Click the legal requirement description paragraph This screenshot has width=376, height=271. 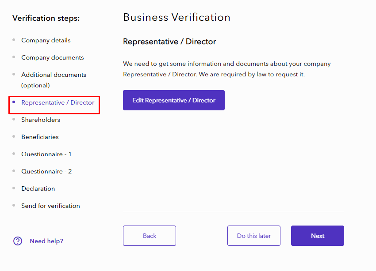coord(226,69)
